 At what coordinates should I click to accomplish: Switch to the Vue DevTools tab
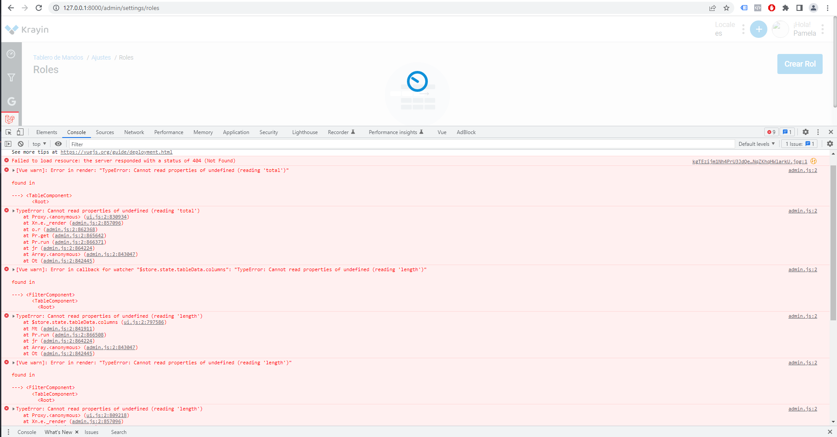[x=441, y=132]
